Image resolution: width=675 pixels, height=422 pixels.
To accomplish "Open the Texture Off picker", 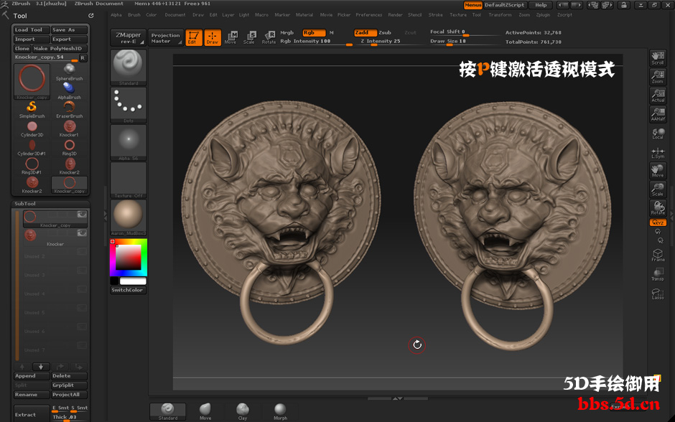I will [129, 180].
